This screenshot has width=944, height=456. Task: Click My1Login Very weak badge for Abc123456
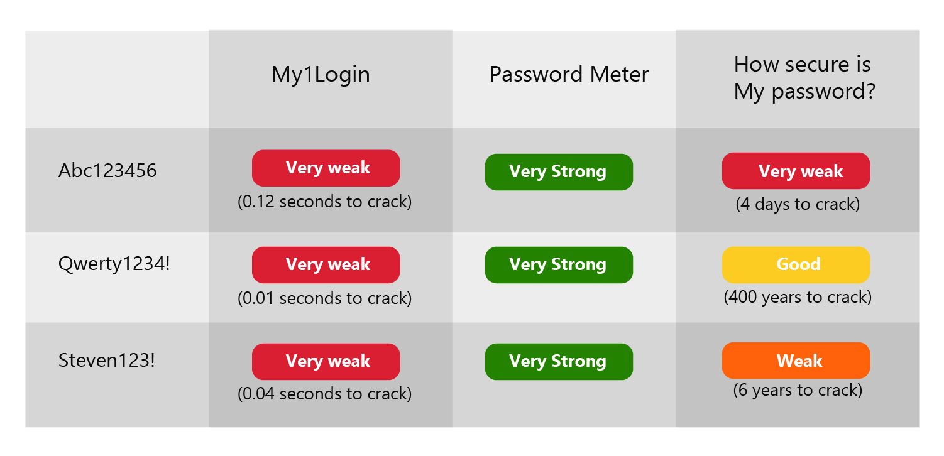[326, 168]
